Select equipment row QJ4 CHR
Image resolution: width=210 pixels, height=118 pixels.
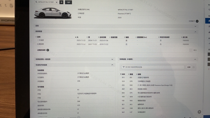point(158,108)
